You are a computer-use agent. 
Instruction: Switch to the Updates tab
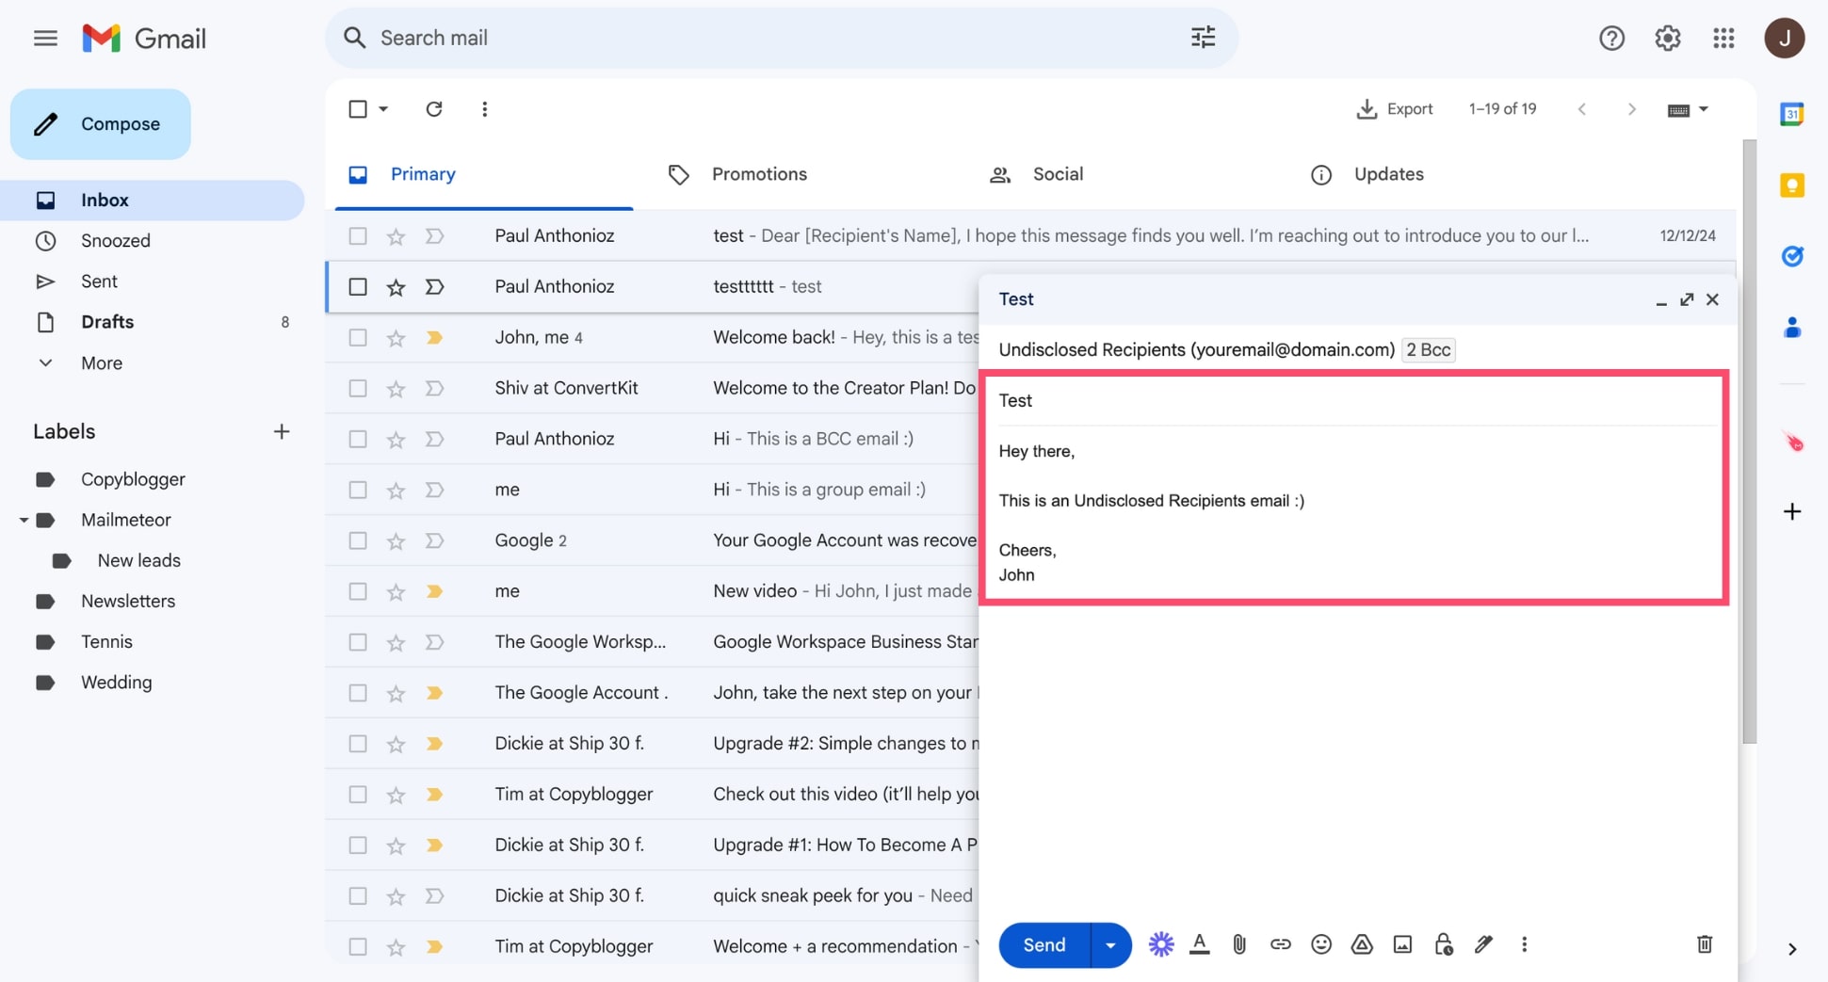coord(1367,174)
